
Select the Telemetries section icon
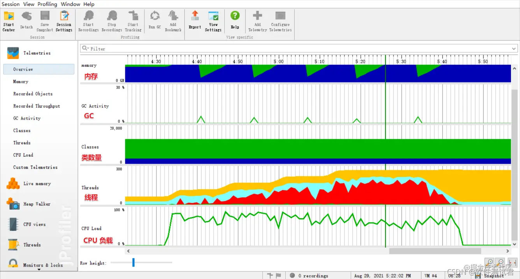13,53
